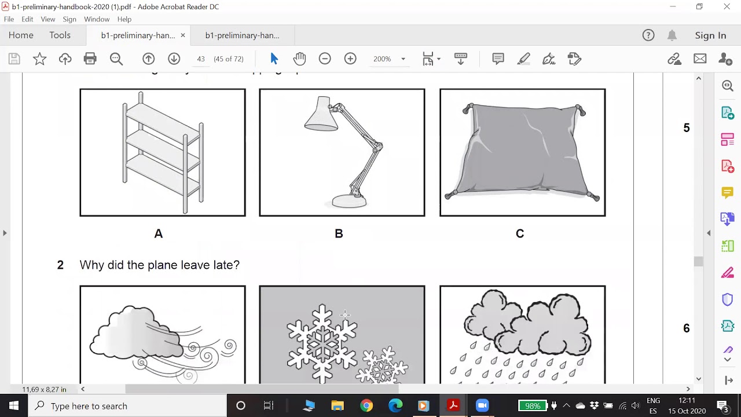This screenshot has height=417, width=741.
Task: Open Comment tool in right pane
Action: (x=728, y=192)
